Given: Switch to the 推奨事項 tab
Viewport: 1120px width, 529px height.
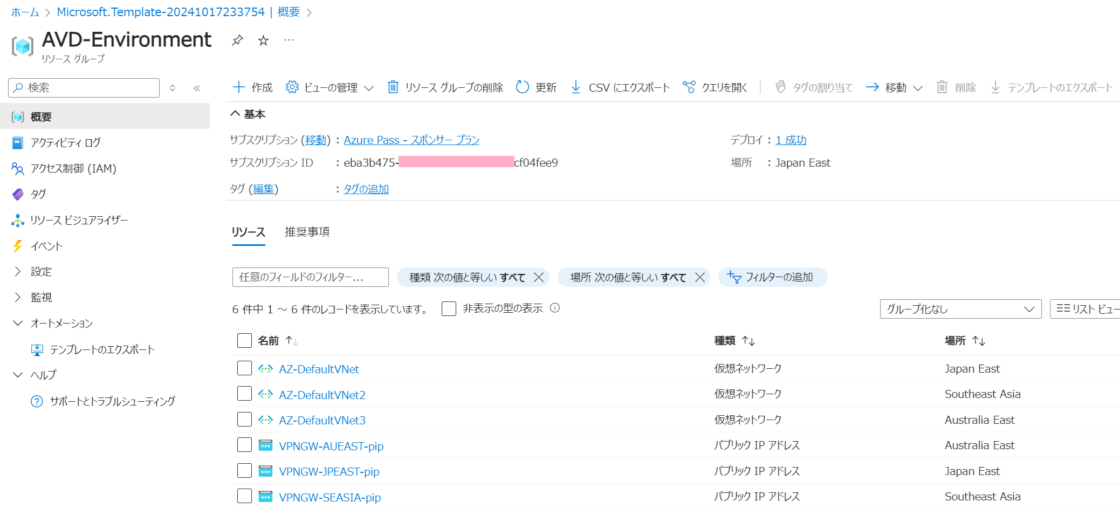Looking at the screenshot, I should pos(307,232).
